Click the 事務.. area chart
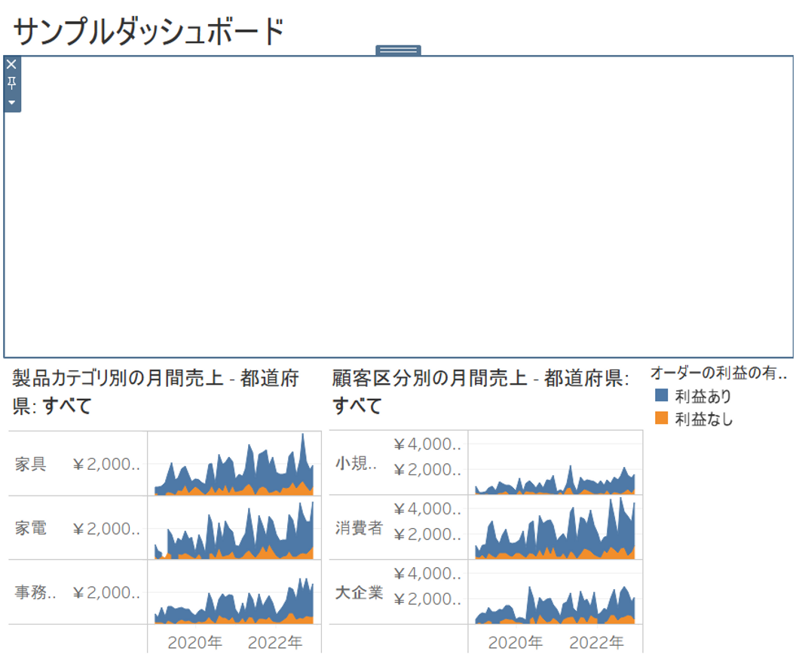 click(234, 592)
